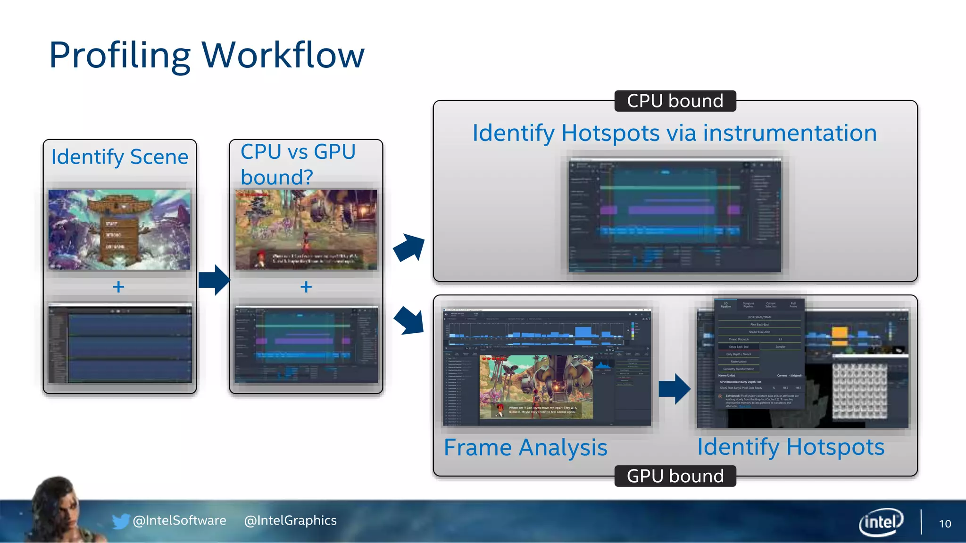Click the 'Identify Hotspots' caption in GPU box
Viewport: 966px width, 543px height.
[x=791, y=447]
